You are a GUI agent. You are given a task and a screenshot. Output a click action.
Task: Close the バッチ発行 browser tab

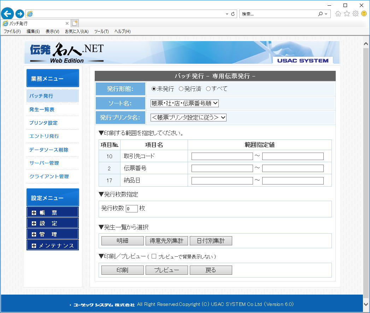[67, 23]
